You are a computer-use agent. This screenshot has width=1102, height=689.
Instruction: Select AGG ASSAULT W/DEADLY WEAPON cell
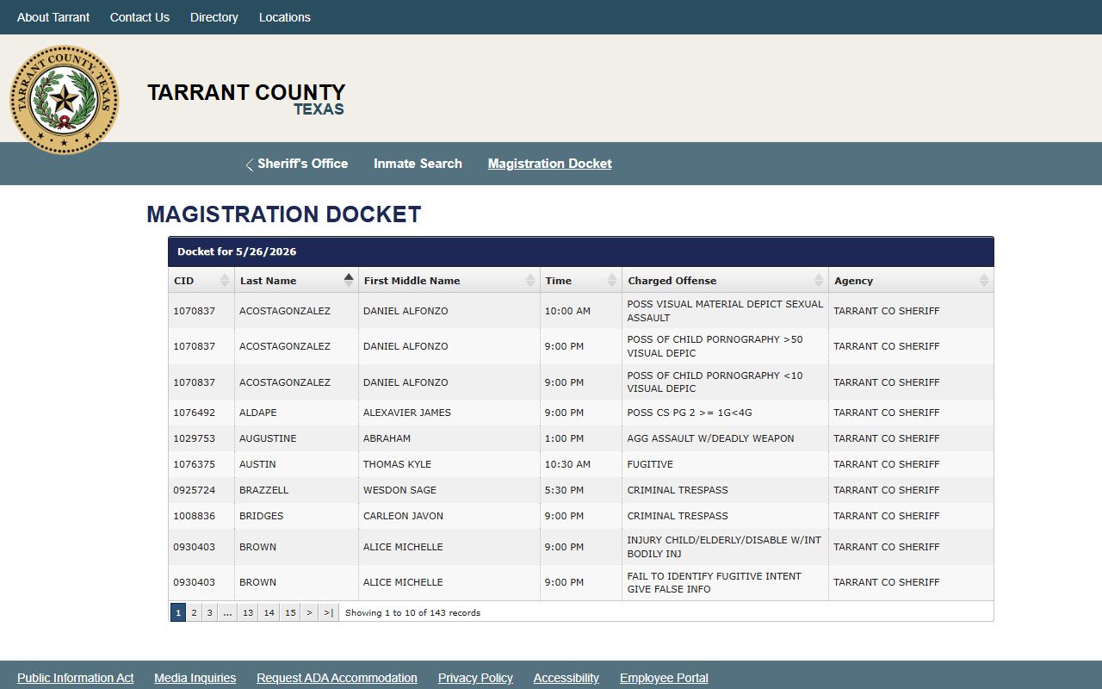point(725,438)
